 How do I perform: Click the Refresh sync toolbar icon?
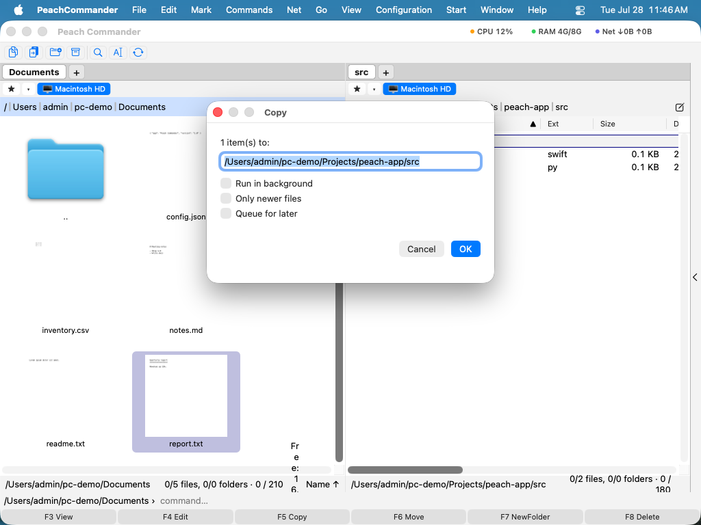[138, 52]
